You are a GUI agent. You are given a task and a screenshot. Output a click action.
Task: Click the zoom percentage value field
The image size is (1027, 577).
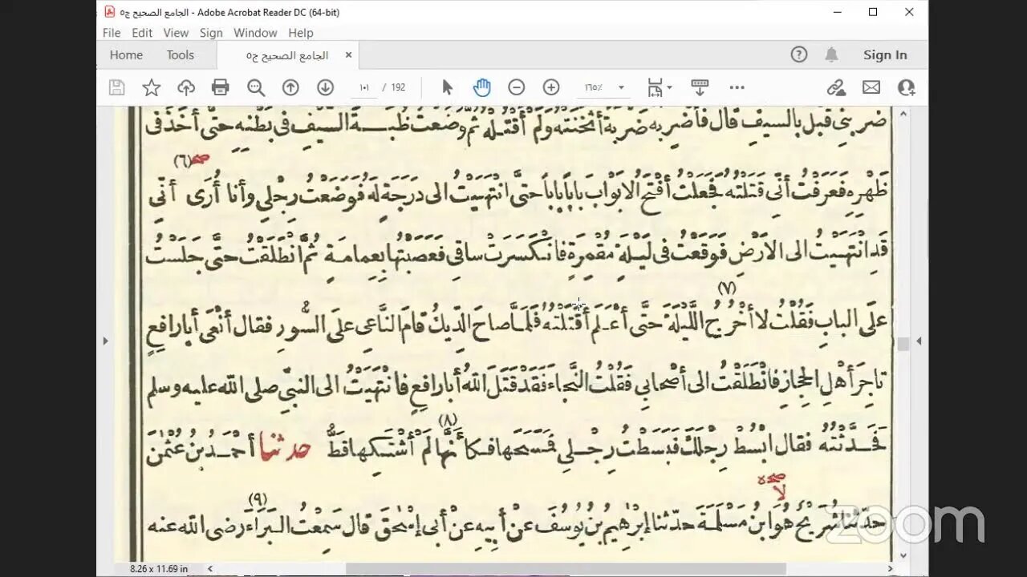pyautogui.click(x=595, y=87)
